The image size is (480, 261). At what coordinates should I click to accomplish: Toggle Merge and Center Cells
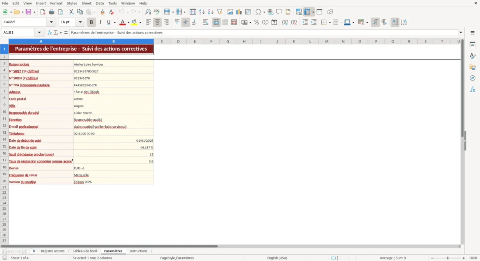[216, 22]
